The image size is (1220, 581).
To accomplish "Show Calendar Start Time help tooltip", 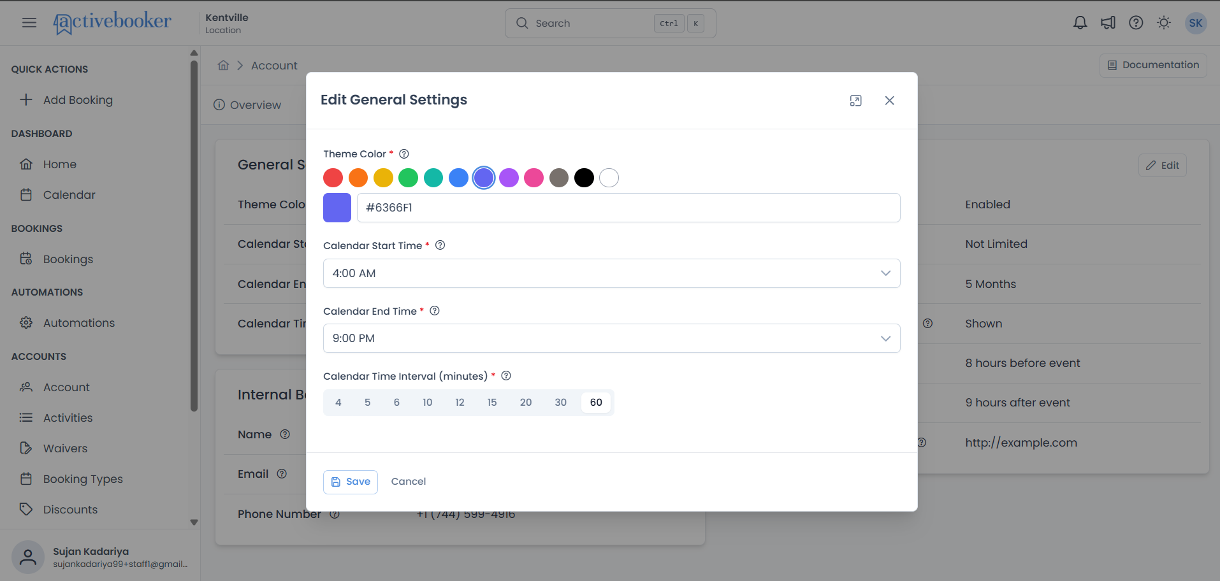I will pos(440,245).
